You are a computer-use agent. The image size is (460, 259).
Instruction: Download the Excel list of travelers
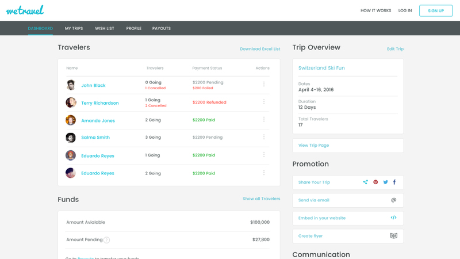pos(260,49)
